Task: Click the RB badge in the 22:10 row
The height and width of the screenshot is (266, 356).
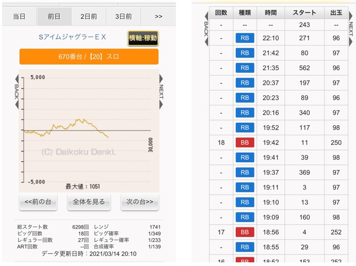Action: [x=245, y=38]
